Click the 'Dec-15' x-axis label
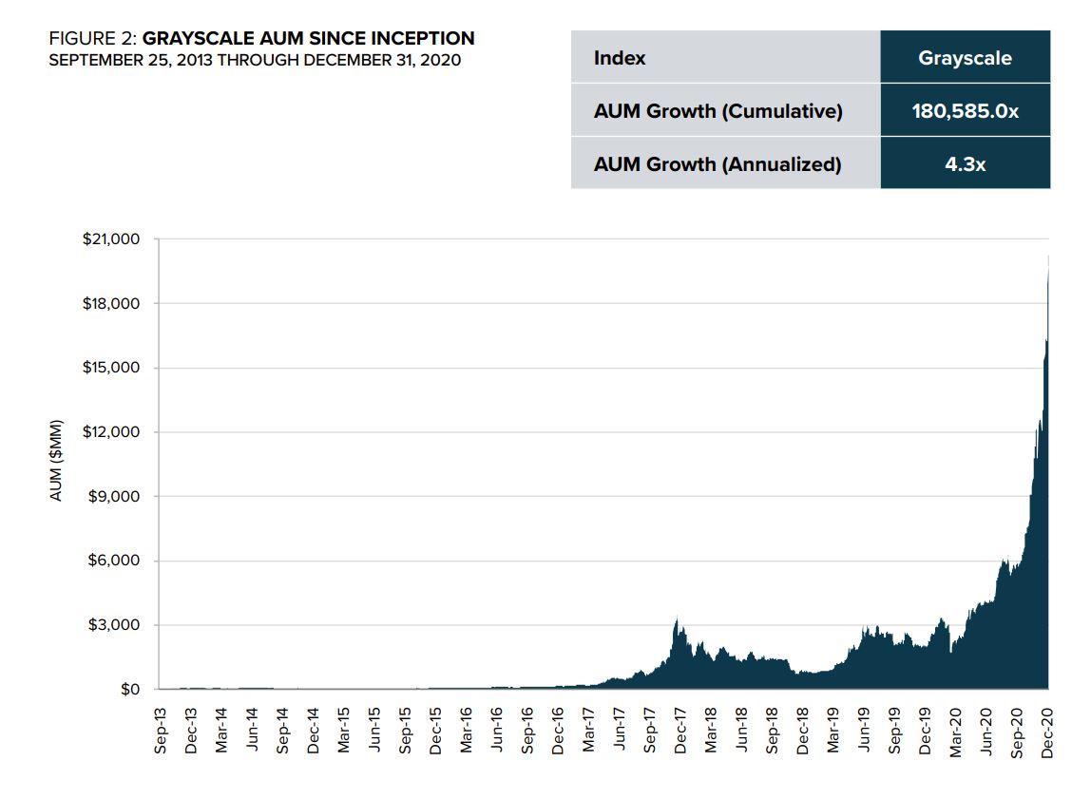The height and width of the screenshot is (799, 1091). [x=435, y=731]
